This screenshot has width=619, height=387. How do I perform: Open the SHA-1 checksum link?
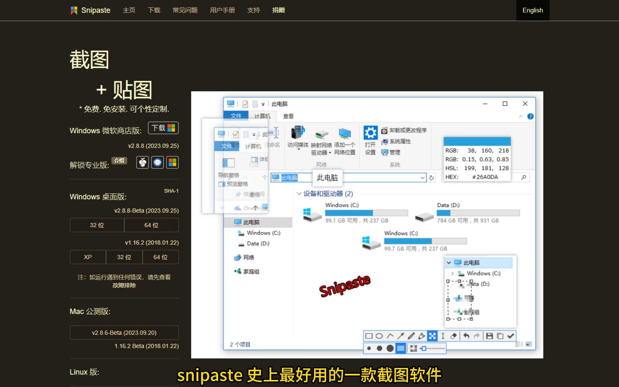click(x=171, y=191)
